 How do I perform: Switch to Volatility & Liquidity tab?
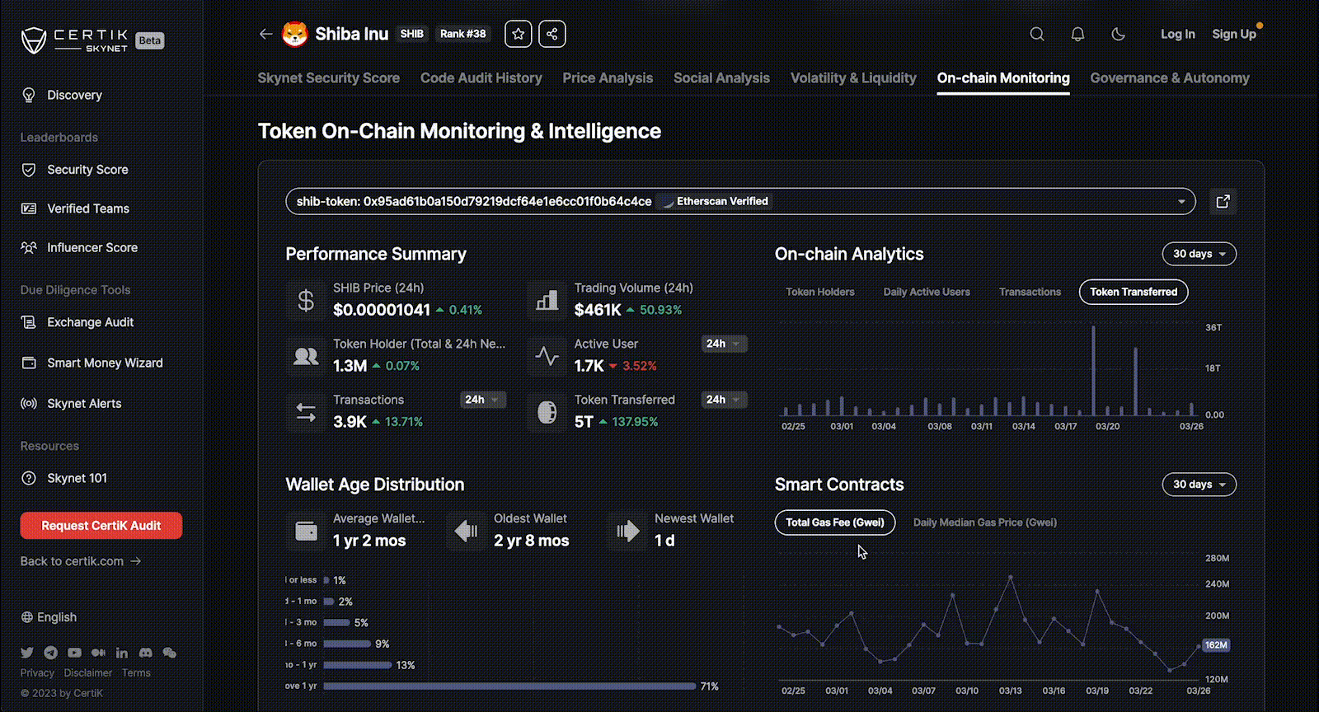coord(853,77)
